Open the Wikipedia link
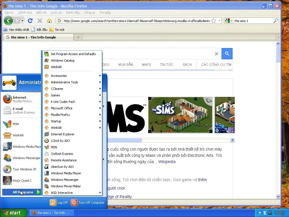Viewport: 289px width, 217px height. coord(167,162)
